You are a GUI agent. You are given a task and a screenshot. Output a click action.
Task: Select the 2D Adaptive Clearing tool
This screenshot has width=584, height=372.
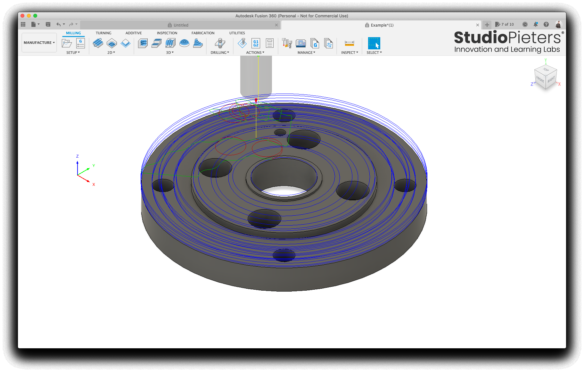tap(98, 43)
